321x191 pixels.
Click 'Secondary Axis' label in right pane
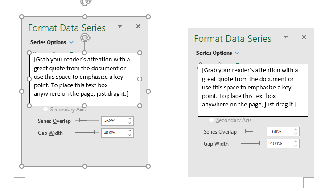[234, 120]
